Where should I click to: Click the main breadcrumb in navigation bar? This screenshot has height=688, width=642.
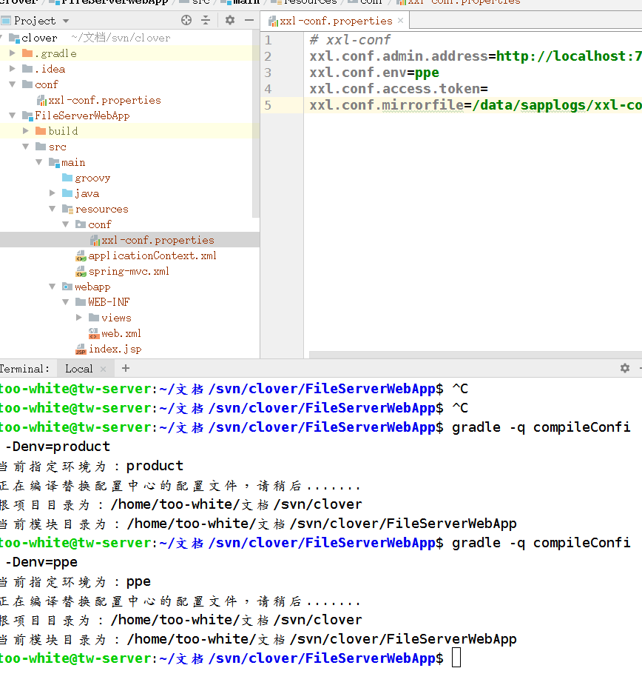pyautogui.click(x=246, y=1)
